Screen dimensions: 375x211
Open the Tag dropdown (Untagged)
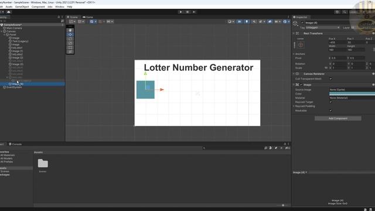322,28
